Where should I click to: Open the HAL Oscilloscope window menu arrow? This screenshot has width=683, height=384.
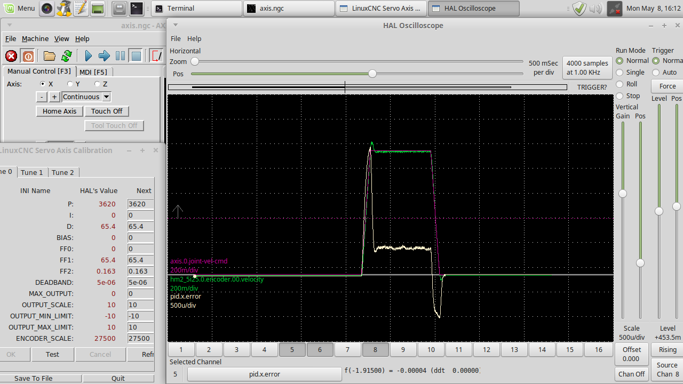(x=175, y=25)
